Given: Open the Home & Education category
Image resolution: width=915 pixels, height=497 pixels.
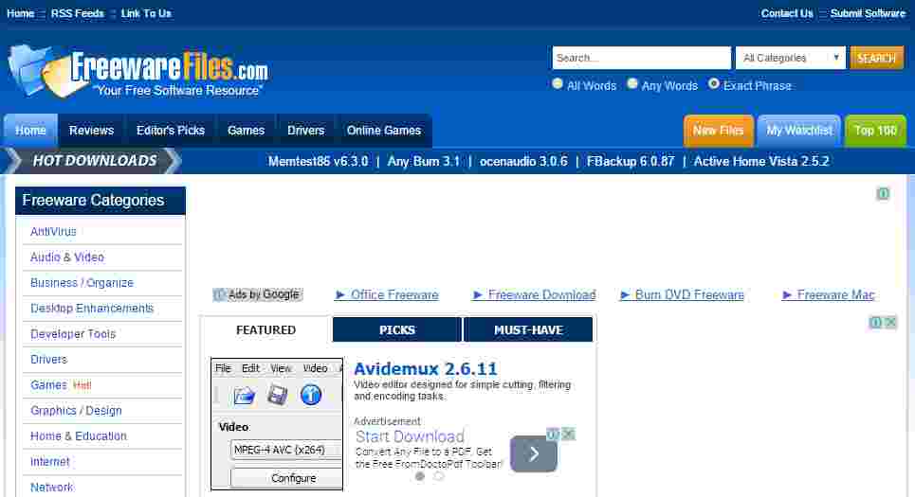Looking at the screenshot, I should coord(78,435).
